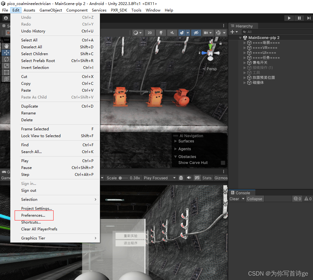Switch to Console tab
This screenshot has height=280, width=313.
point(242,193)
